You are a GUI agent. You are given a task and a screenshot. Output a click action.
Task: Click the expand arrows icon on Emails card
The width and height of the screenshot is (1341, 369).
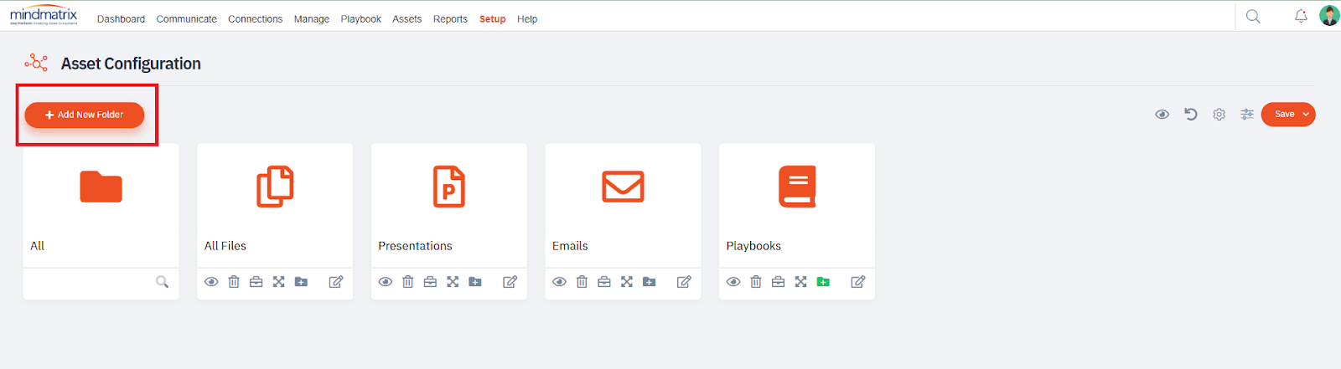pyautogui.click(x=627, y=282)
